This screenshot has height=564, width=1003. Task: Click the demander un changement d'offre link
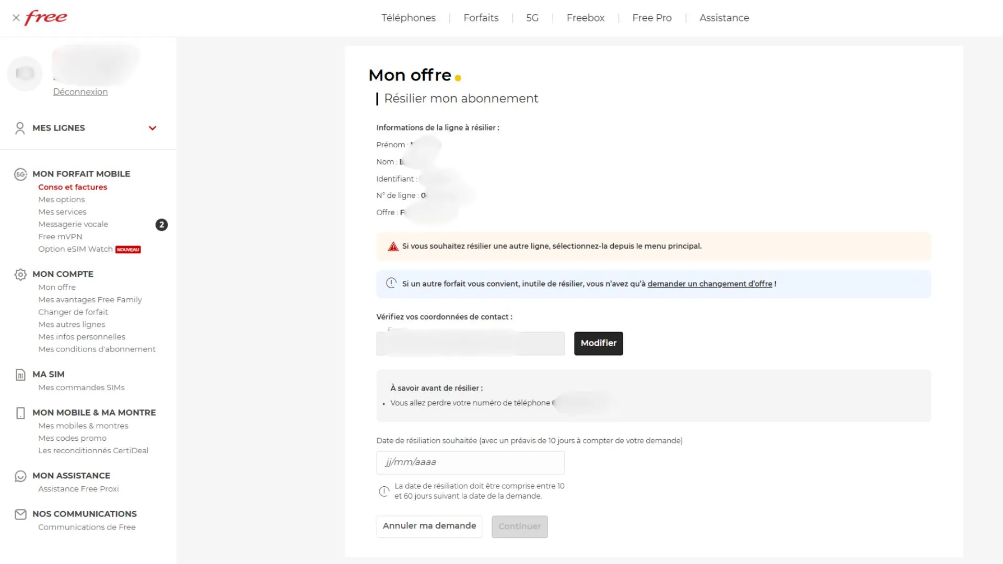click(709, 284)
